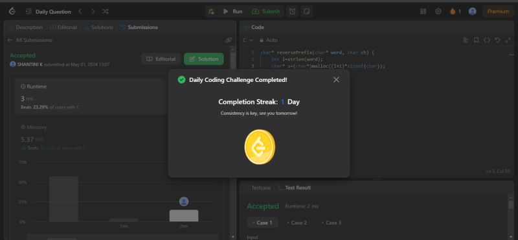Screen dimensions: 518x240
Task: Copy submission link icon
Action: pos(229,40)
